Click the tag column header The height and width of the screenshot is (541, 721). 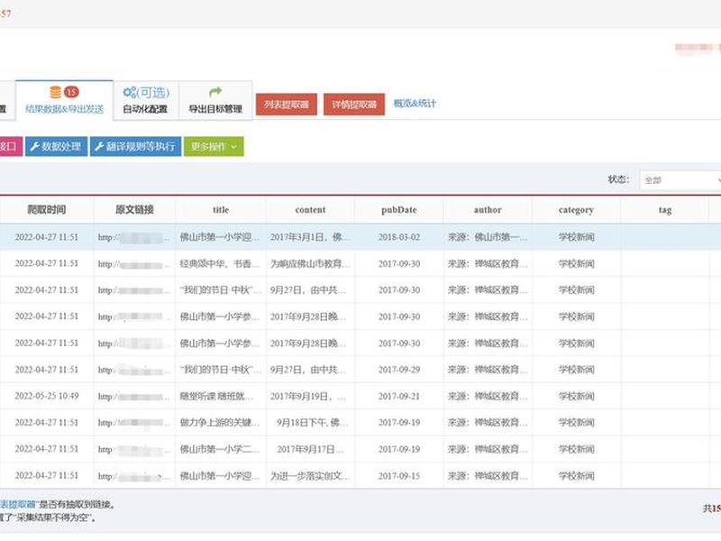(665, 210)
